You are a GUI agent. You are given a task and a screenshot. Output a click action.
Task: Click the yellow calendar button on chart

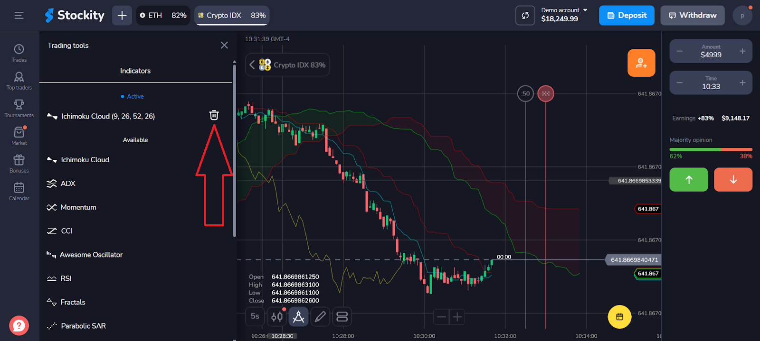(x=619, y=317)
